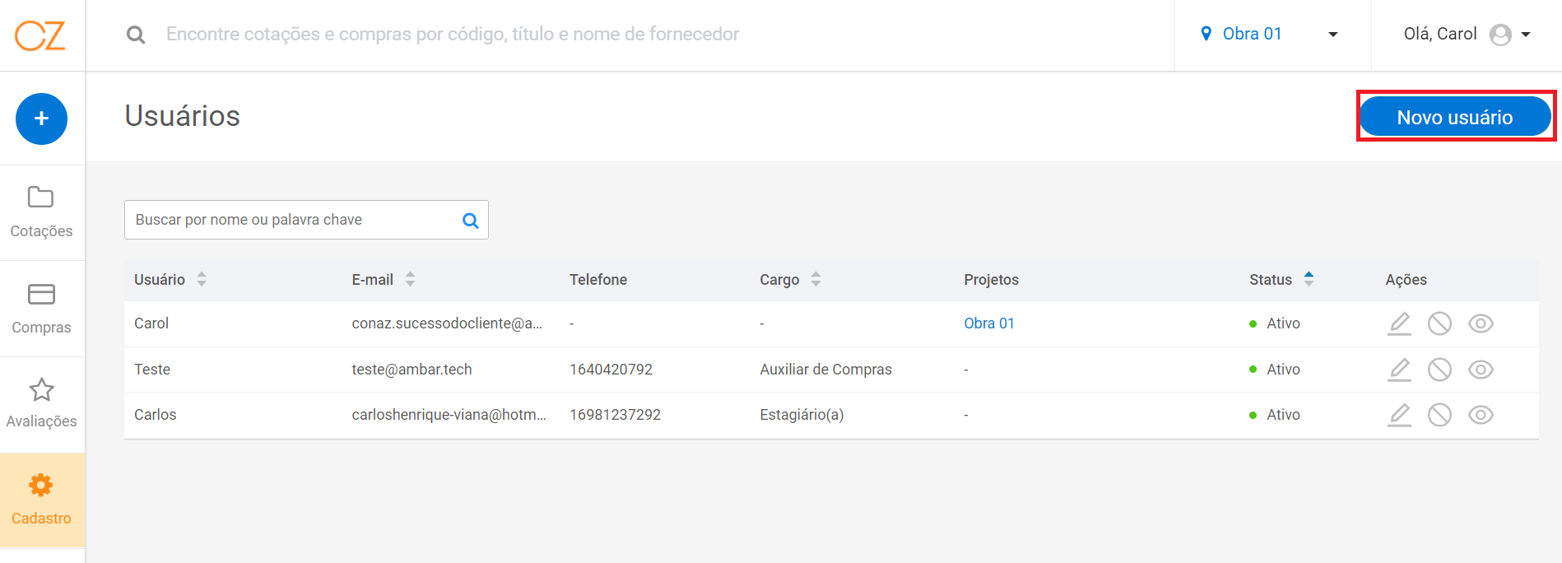Block user Teste with the ban icon

(1439, 370)
